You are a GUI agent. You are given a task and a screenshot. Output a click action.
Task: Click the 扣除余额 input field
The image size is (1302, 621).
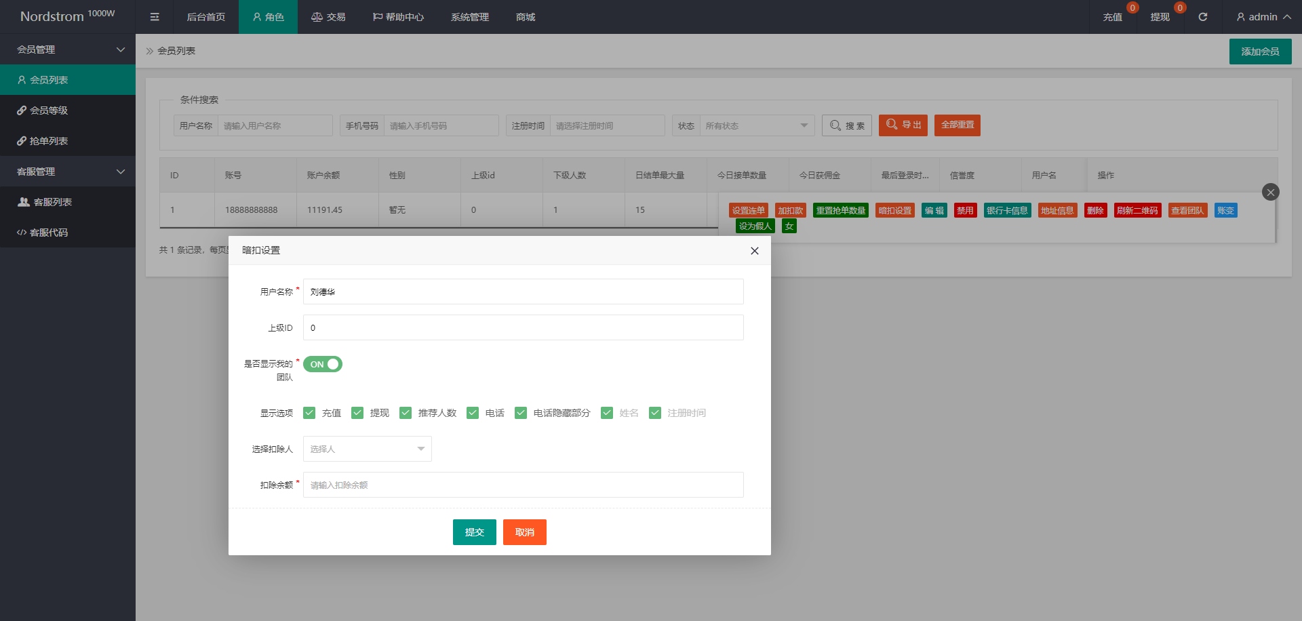tap(523, 485)
